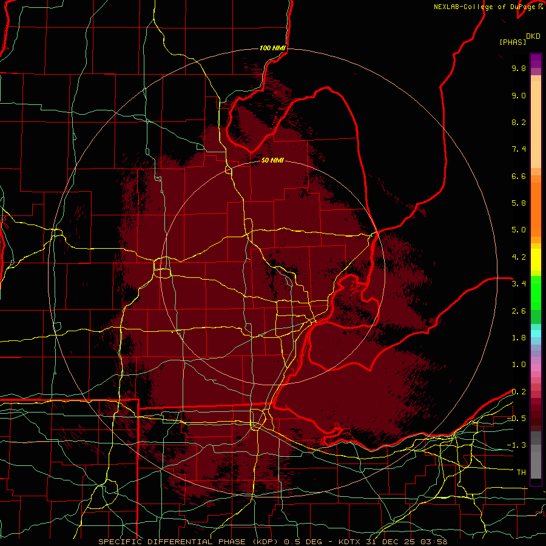This screenshot has width=546, height=546.
Task: Click the 0.2 legend value
Action: pyautogui.click(x=519, y=392)
